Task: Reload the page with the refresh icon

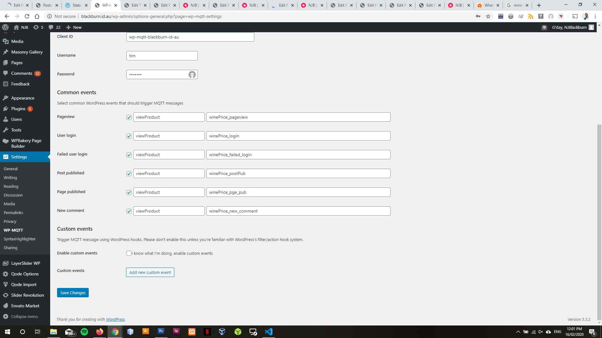Action: point(27,16)
